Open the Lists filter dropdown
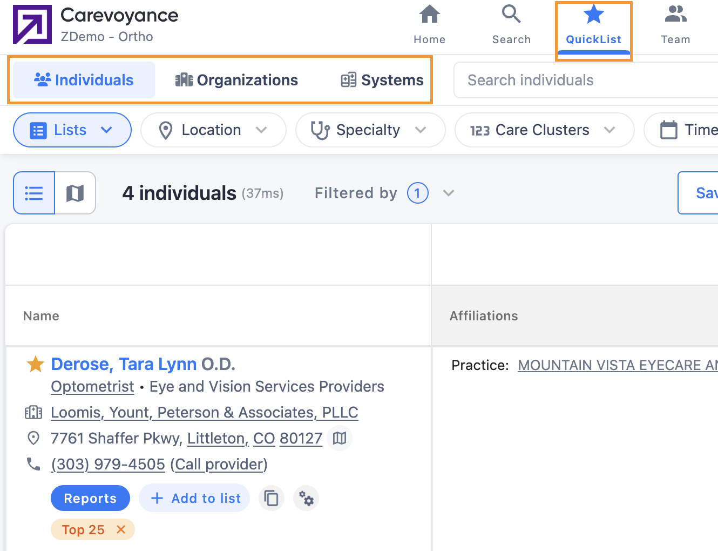Viewport: 718px width, 551px height. 72,130
